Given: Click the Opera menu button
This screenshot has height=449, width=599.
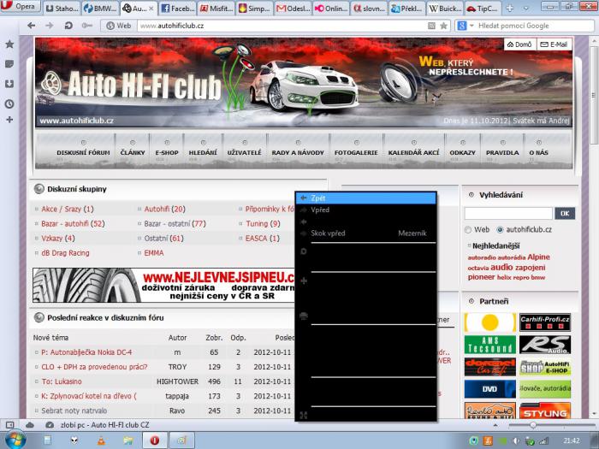Looking at the screenshot, I should point(21,8).
